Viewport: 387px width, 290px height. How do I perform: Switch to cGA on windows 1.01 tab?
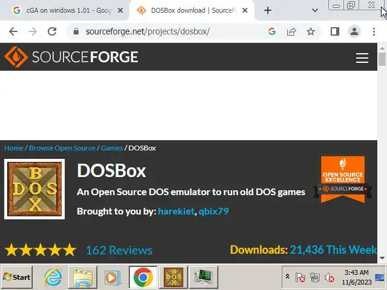(64, 10)
